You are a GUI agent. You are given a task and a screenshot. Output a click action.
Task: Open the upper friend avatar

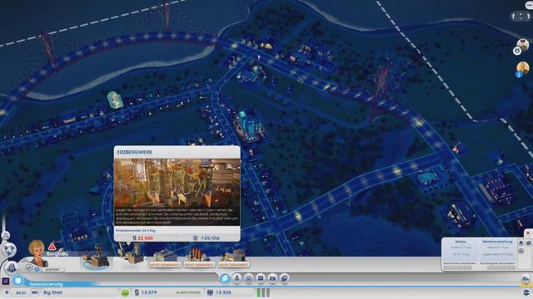coord(523,44)
